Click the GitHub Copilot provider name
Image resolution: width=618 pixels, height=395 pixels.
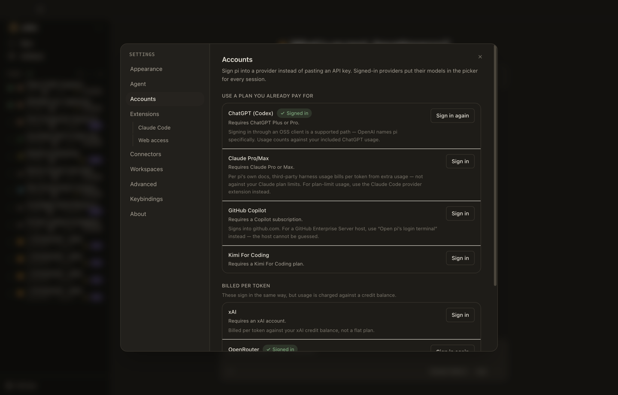pyautogui.click(x=247, y=210)
